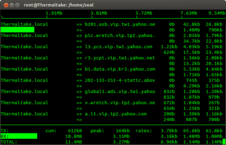Click the 624b rate value
The width and height of the screenshot is (226, 145).
169,53
